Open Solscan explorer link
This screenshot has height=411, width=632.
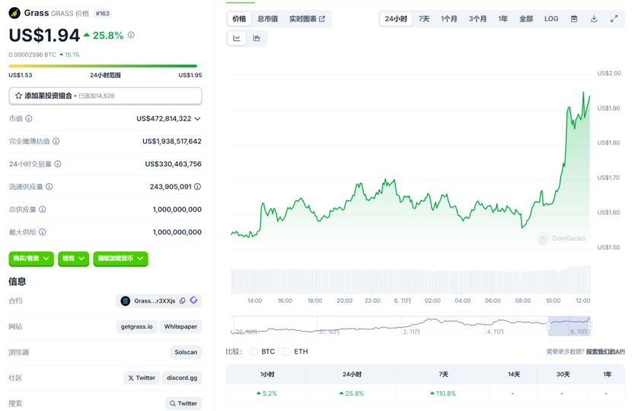click(x=186, y=352)
